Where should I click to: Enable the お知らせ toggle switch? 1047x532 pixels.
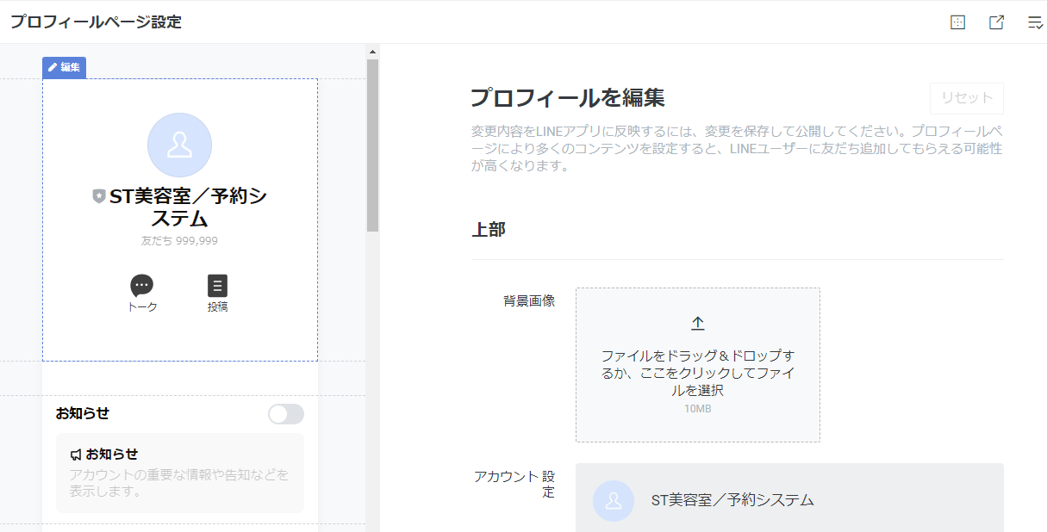pyautogui.click(x=286, y=414)
